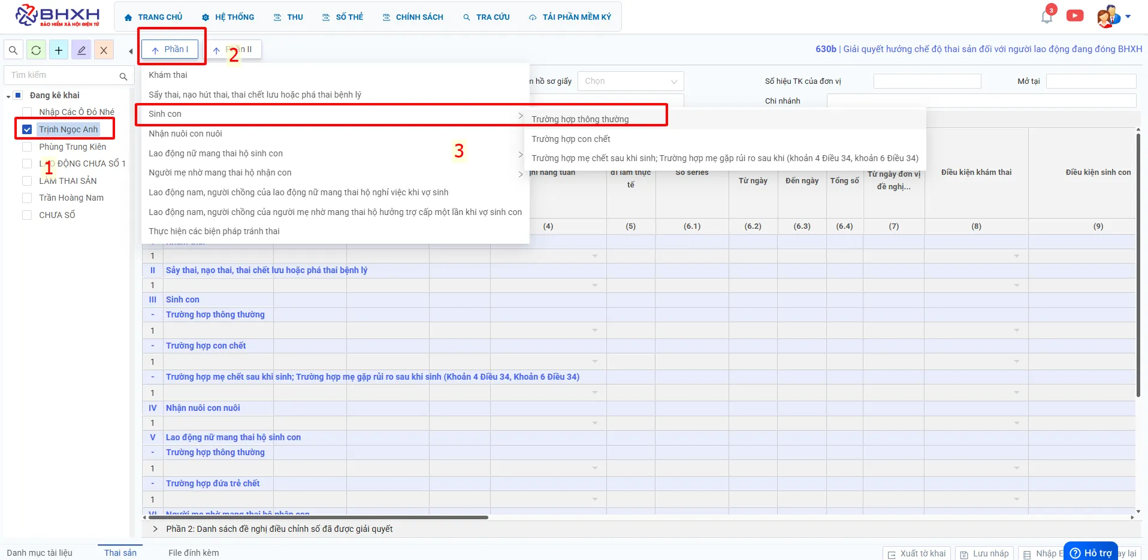1148x560 pixels.
Task: Open the YouTube video icon
Action: pyautogui.click(x=1075, y=16)
